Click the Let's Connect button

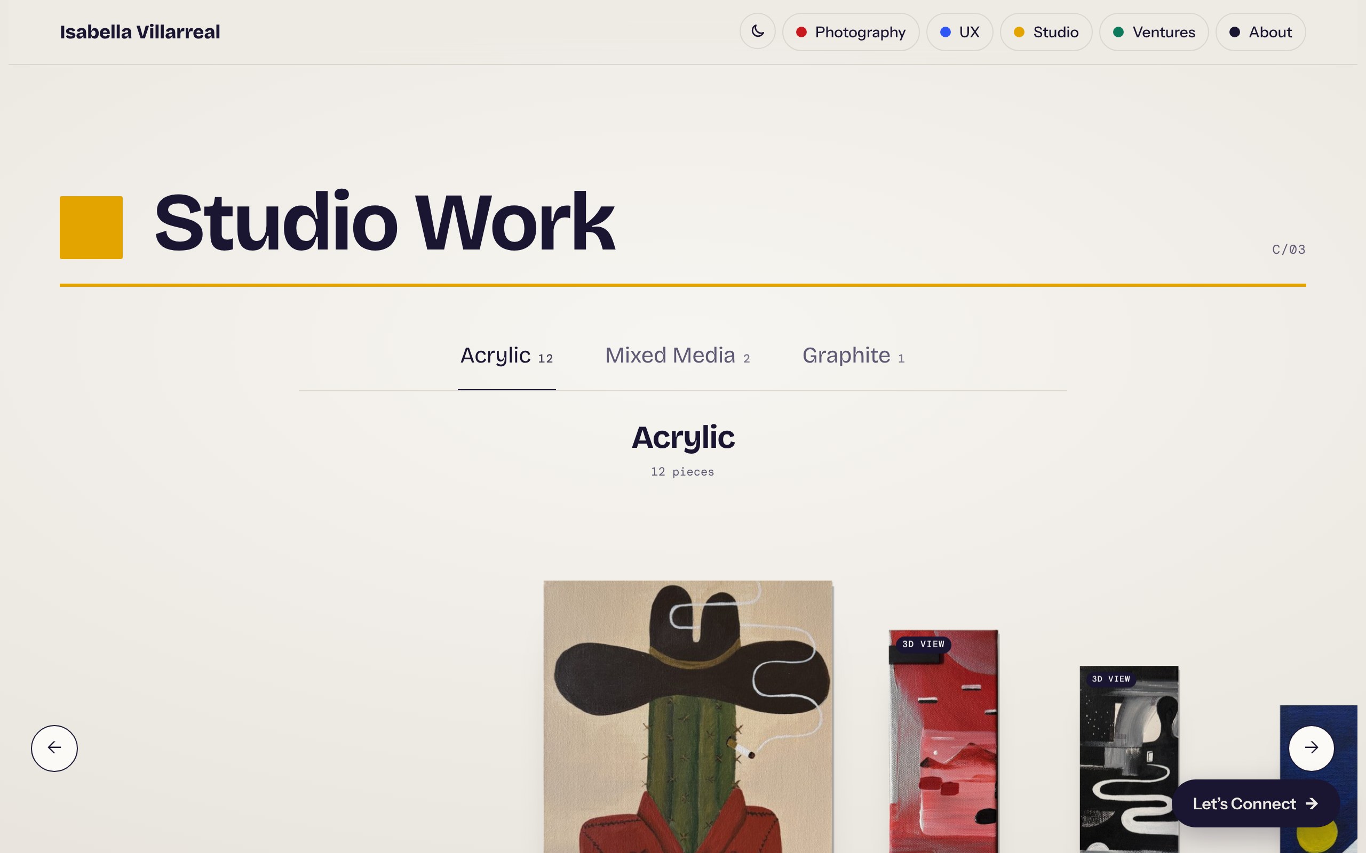pos(1256,803)
